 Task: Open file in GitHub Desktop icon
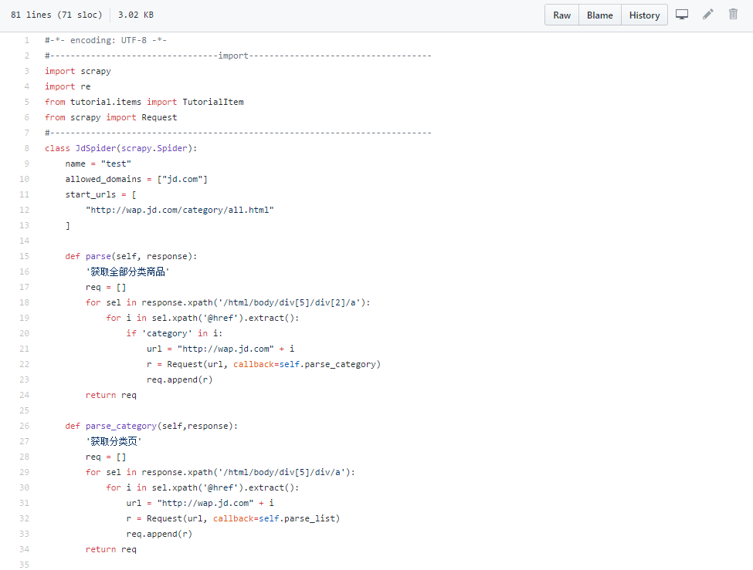(x=682, y=15)
